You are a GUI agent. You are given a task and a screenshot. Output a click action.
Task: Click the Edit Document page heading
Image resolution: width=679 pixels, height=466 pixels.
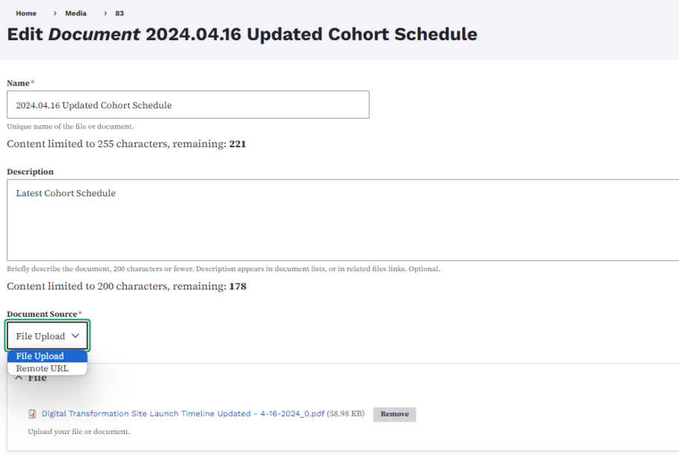(242, 34)
